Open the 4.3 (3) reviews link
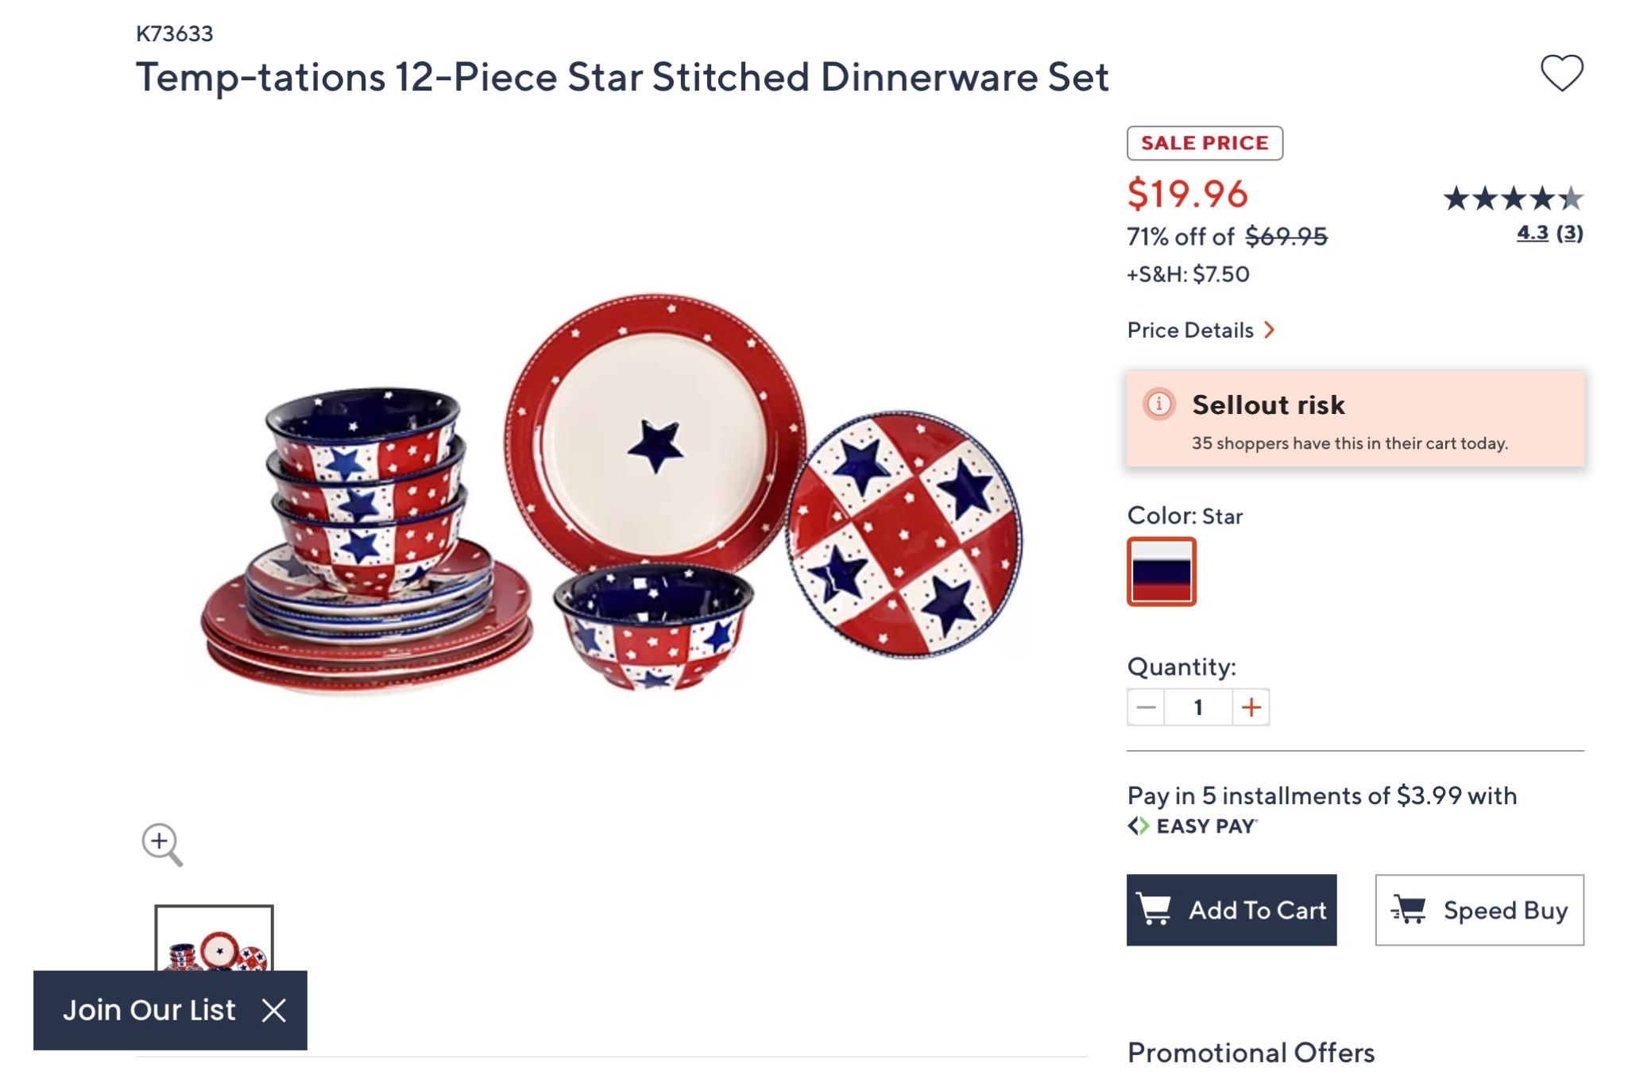Image resolution: width=1632 pixels, height=1083 pixels. (x=1549, y=234)
